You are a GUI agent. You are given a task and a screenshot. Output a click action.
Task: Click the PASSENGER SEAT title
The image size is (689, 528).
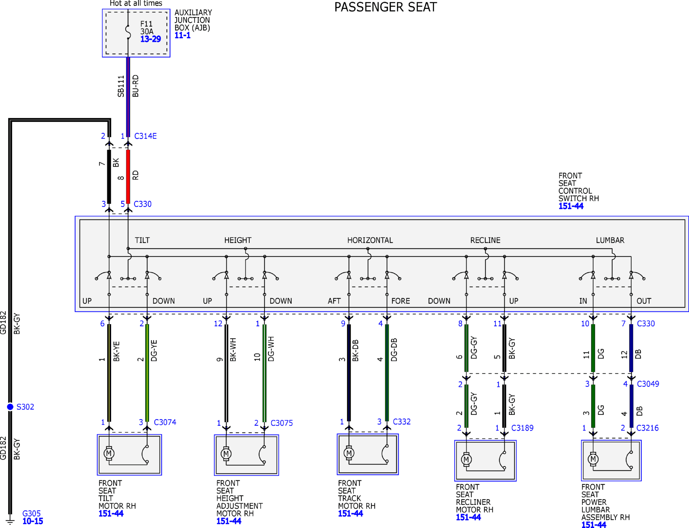[385, 7]
